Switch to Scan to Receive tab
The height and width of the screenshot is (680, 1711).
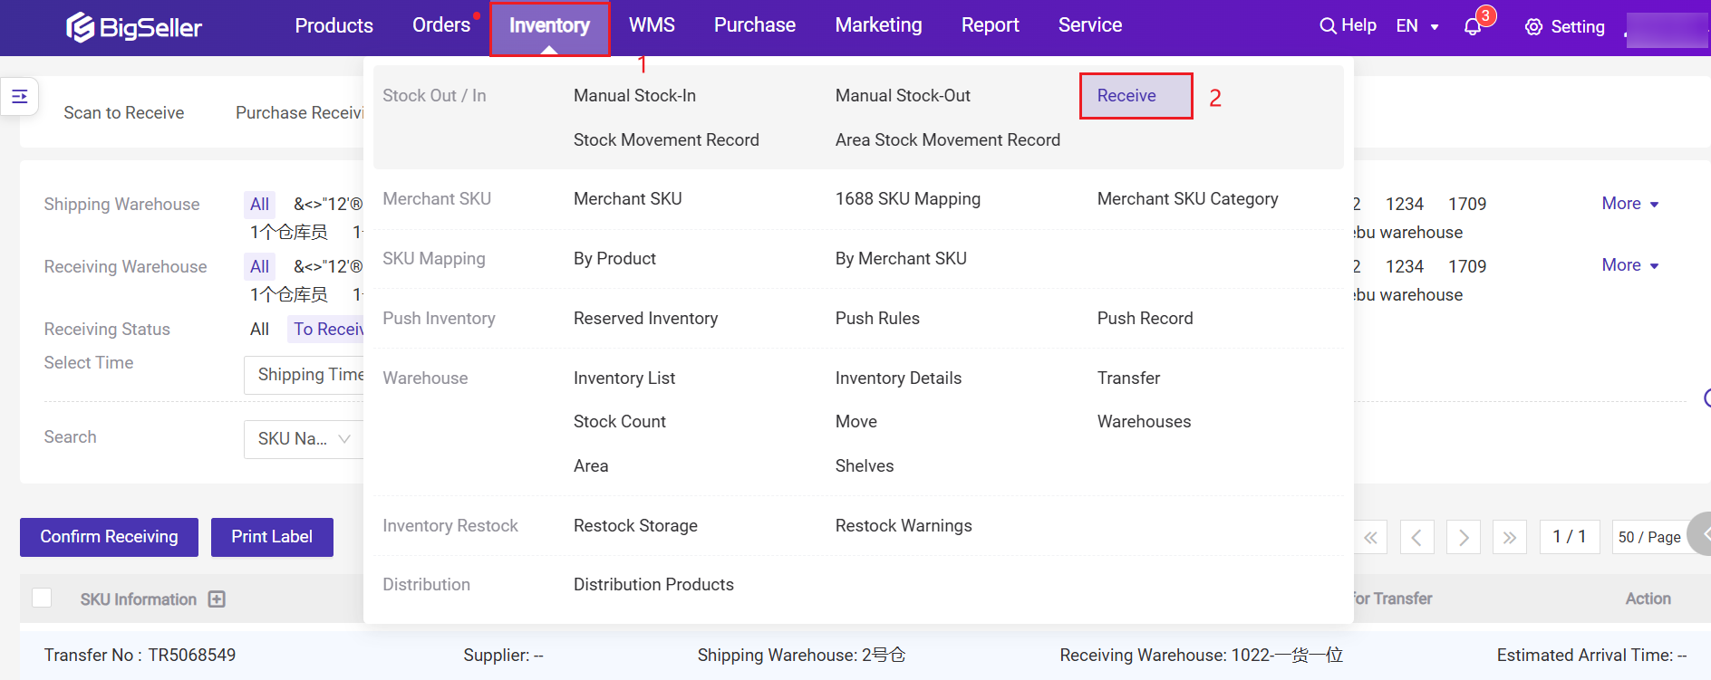click(x=124, y=113)
